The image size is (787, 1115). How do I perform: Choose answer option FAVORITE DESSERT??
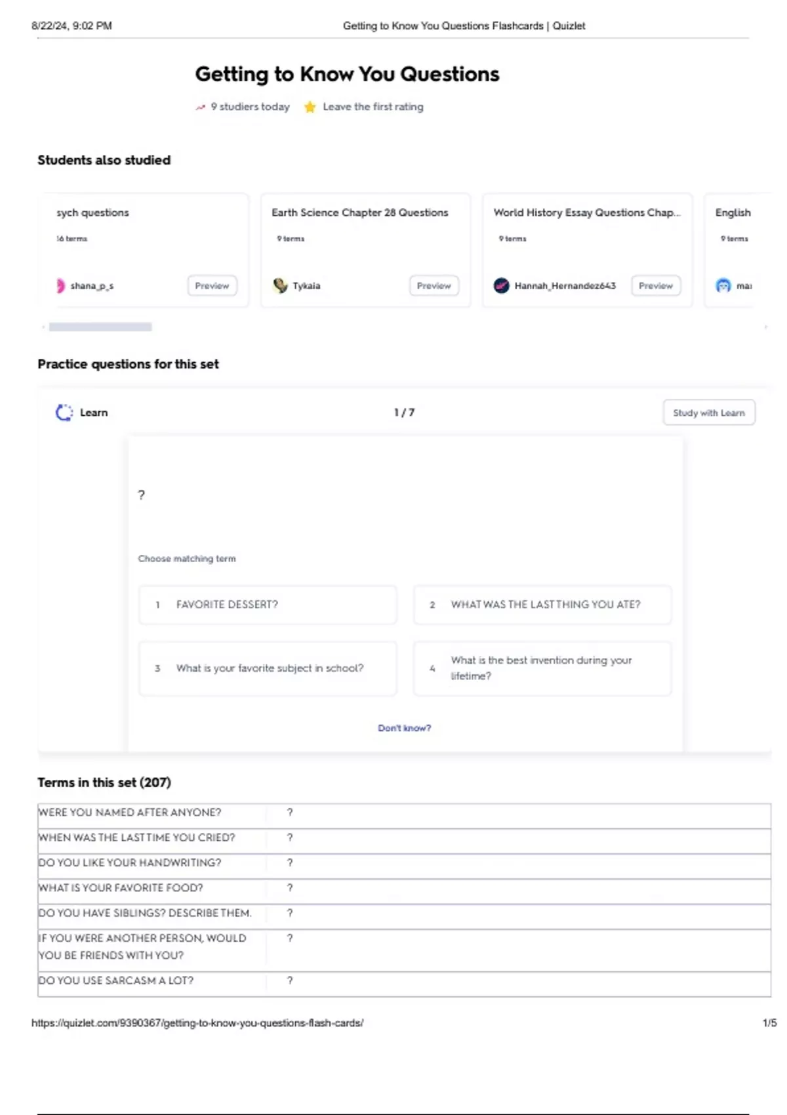pos(268,605)
